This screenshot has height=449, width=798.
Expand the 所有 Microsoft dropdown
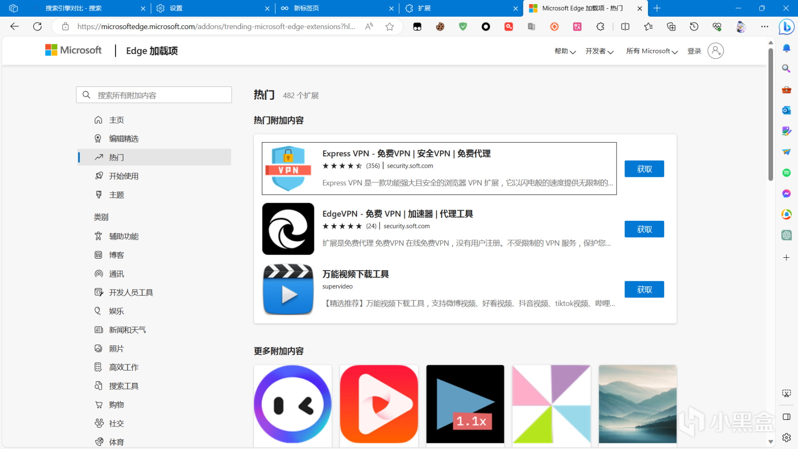point(652,51)
